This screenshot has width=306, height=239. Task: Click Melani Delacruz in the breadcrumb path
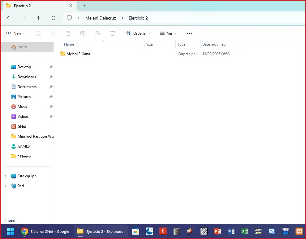[x=101, y=18]
